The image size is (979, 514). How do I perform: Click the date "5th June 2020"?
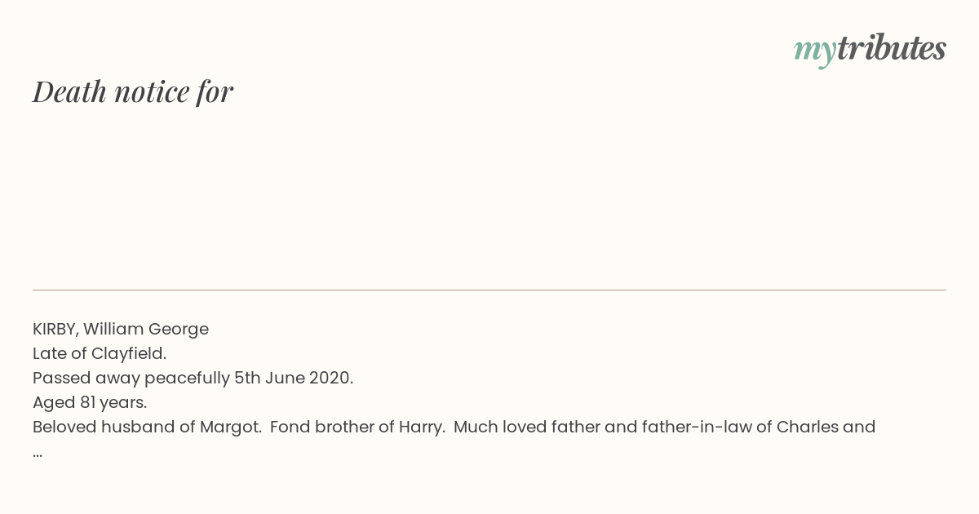(x=292, y=378)
